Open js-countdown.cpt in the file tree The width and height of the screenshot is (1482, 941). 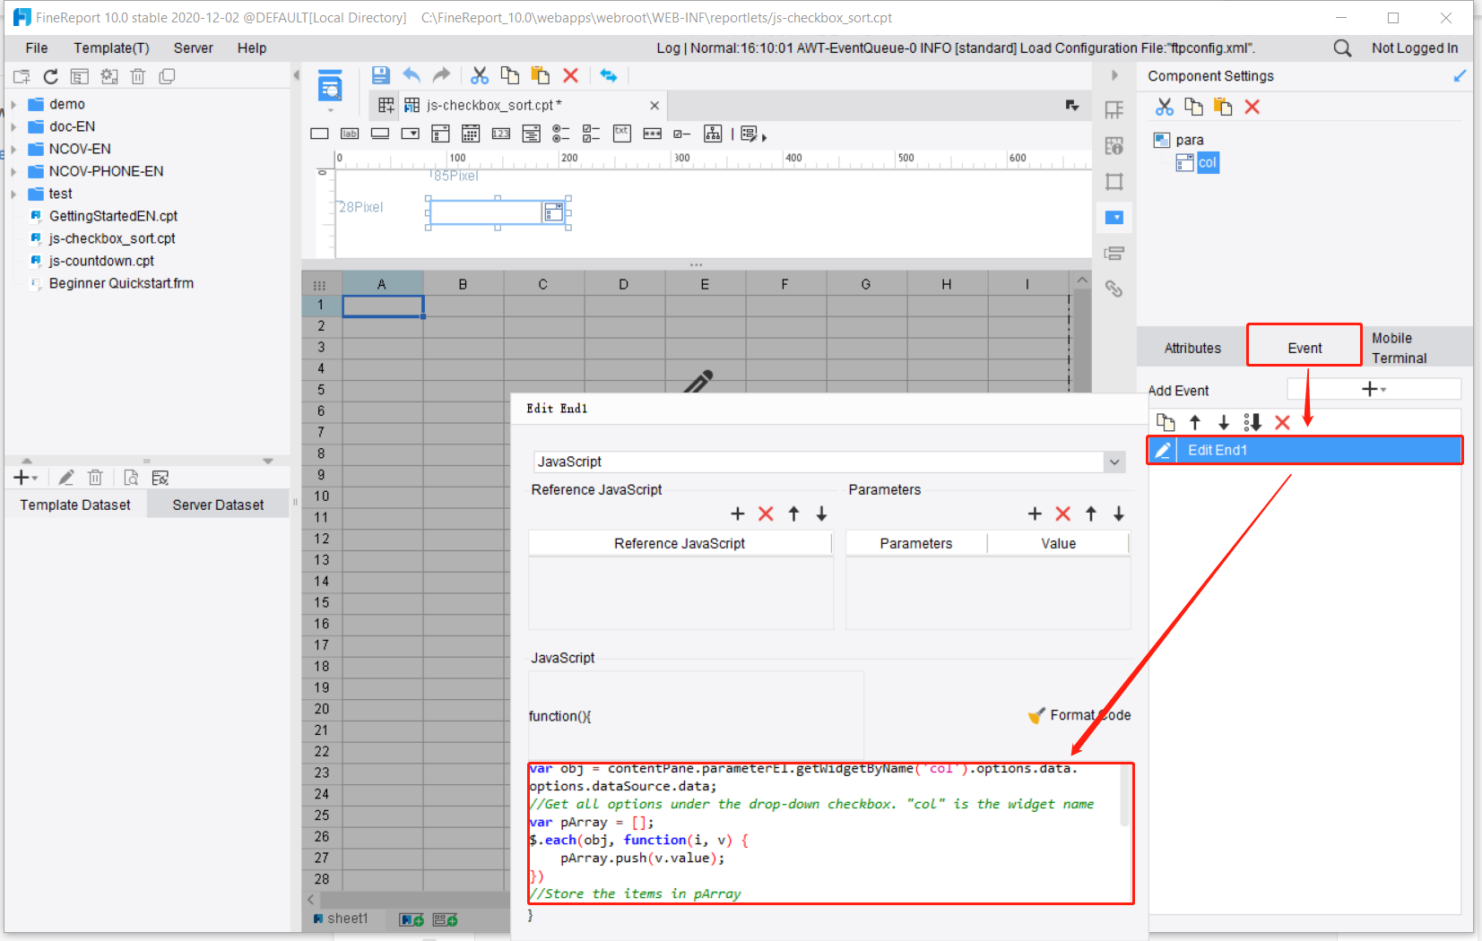101,261
